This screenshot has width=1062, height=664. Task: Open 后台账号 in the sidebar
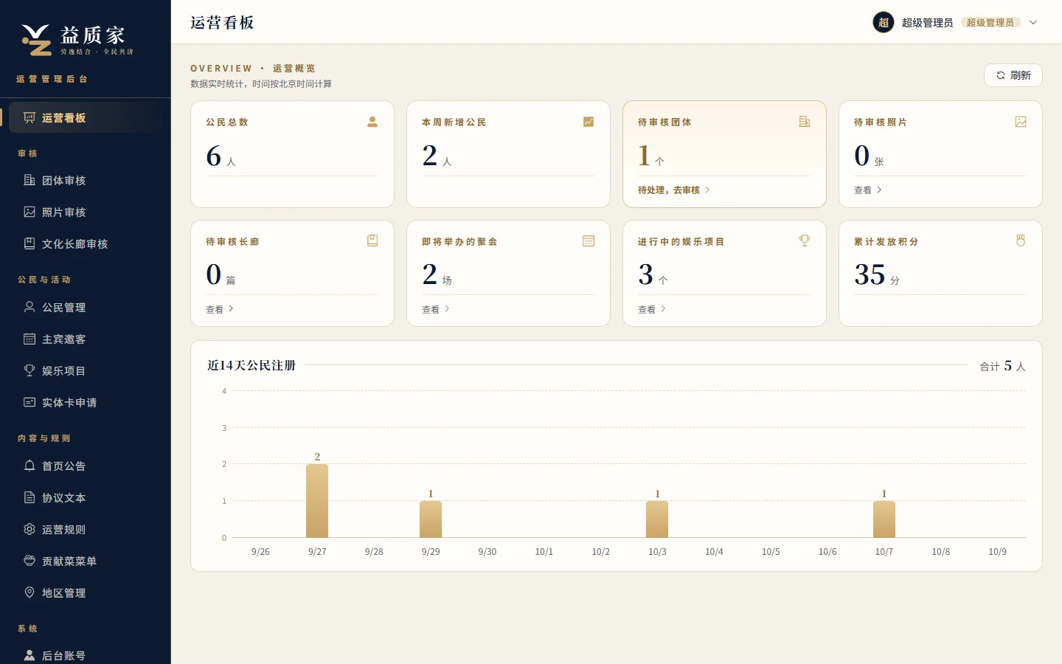pyautogui.click(x=86, y=655)
